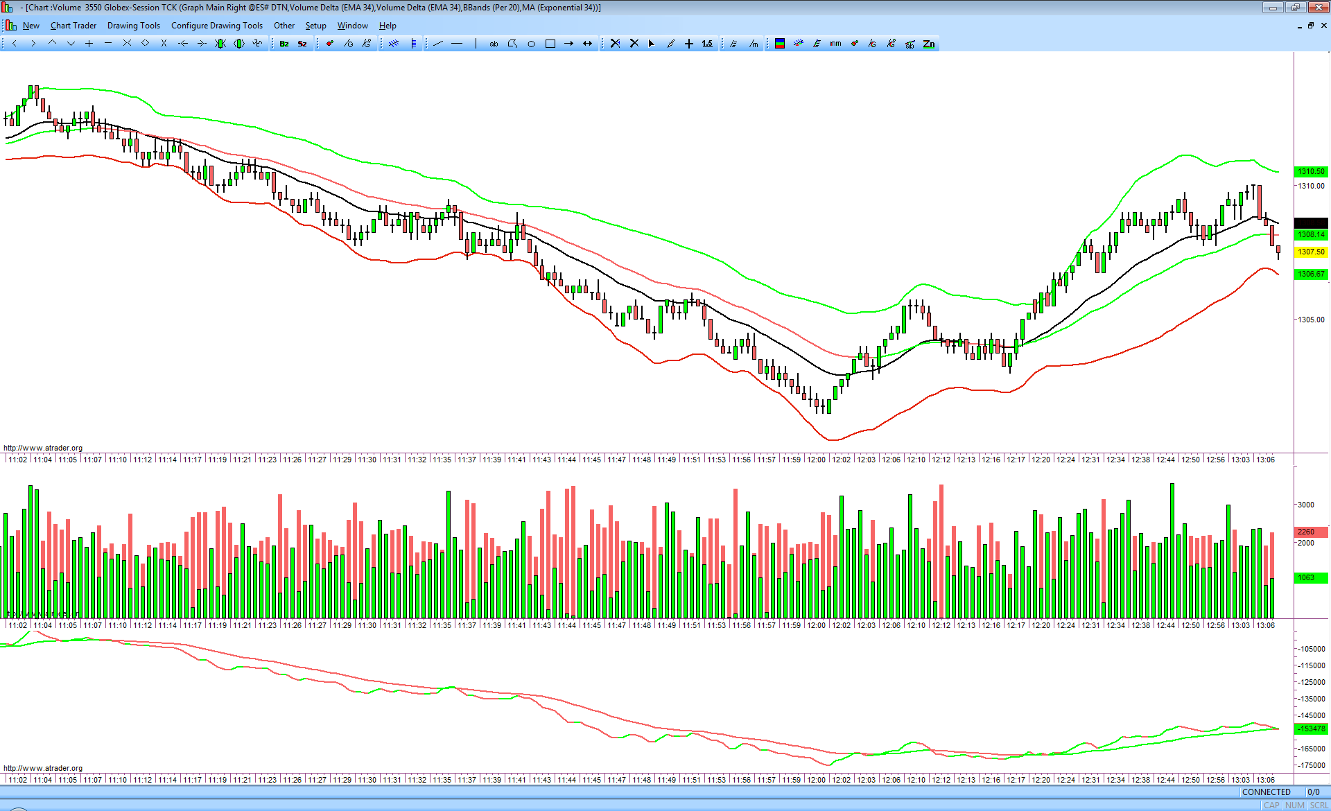Select the polygon drawing tool

point(512,44)
